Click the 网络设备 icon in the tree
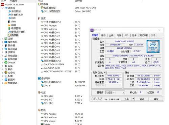This screenshot has width=169, height=125. point(6,59)
